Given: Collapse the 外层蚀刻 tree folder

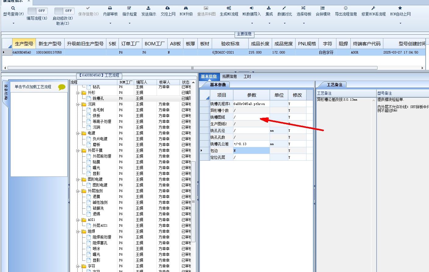Looking at the screenshot, I should 78,191.
